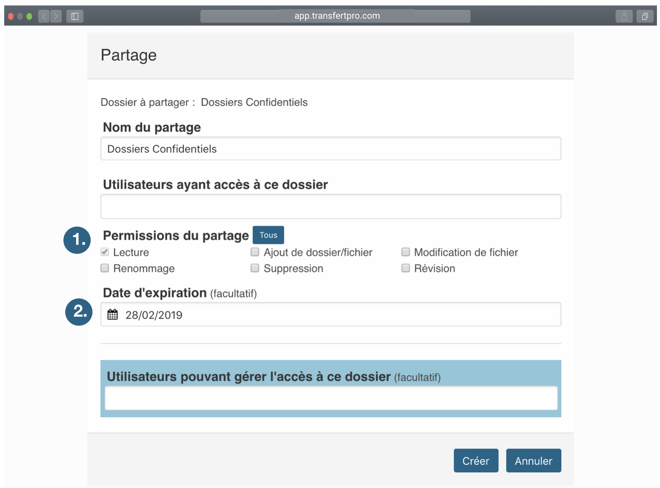Click the calendar icon in expiration field
660x488 pixels.
pyautogui.click(x=112, y=314)
